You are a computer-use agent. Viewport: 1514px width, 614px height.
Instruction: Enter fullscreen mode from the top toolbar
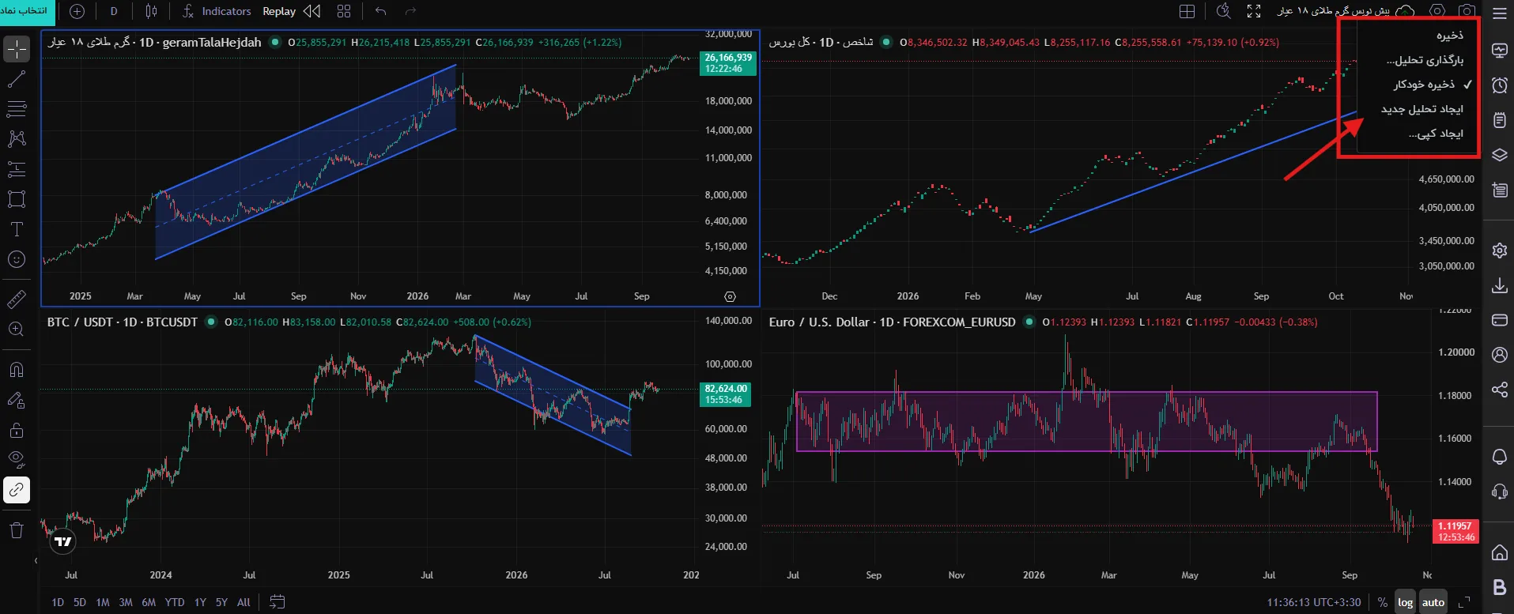[x=1254, y=11]
